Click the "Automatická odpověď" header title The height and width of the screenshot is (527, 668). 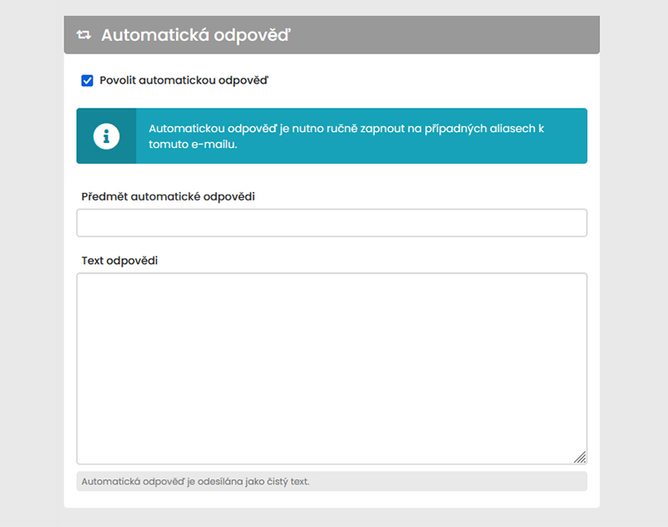[x=195, y=35]
